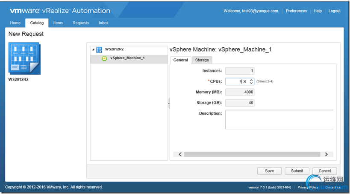Open the WS2012R2 catalog item thumbnail
This screenshot has width=350, height=194.
(24, 58)
